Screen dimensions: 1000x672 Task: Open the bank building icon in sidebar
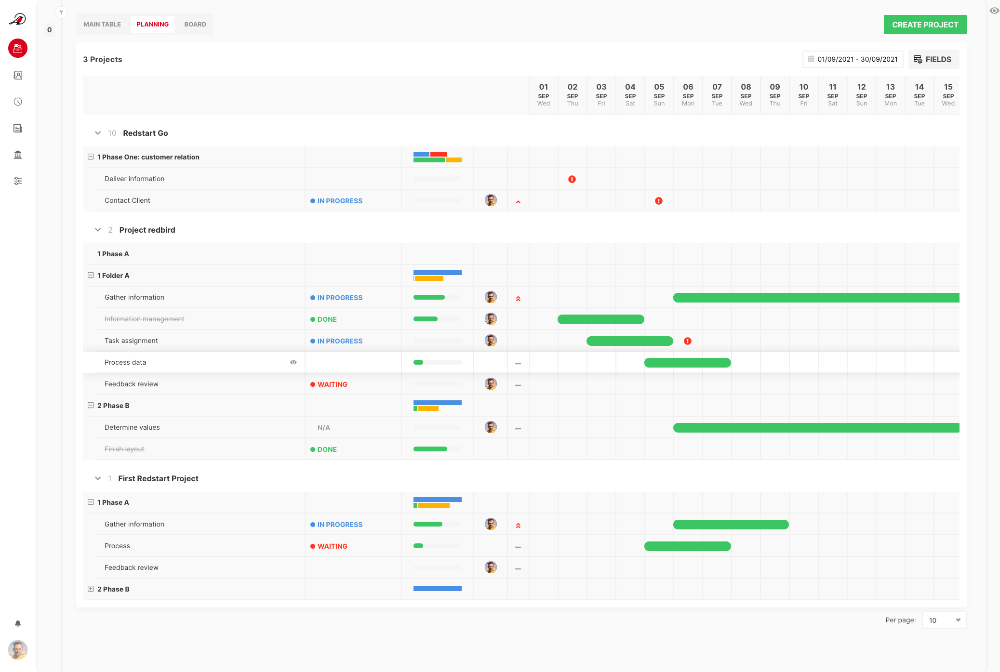18,155
